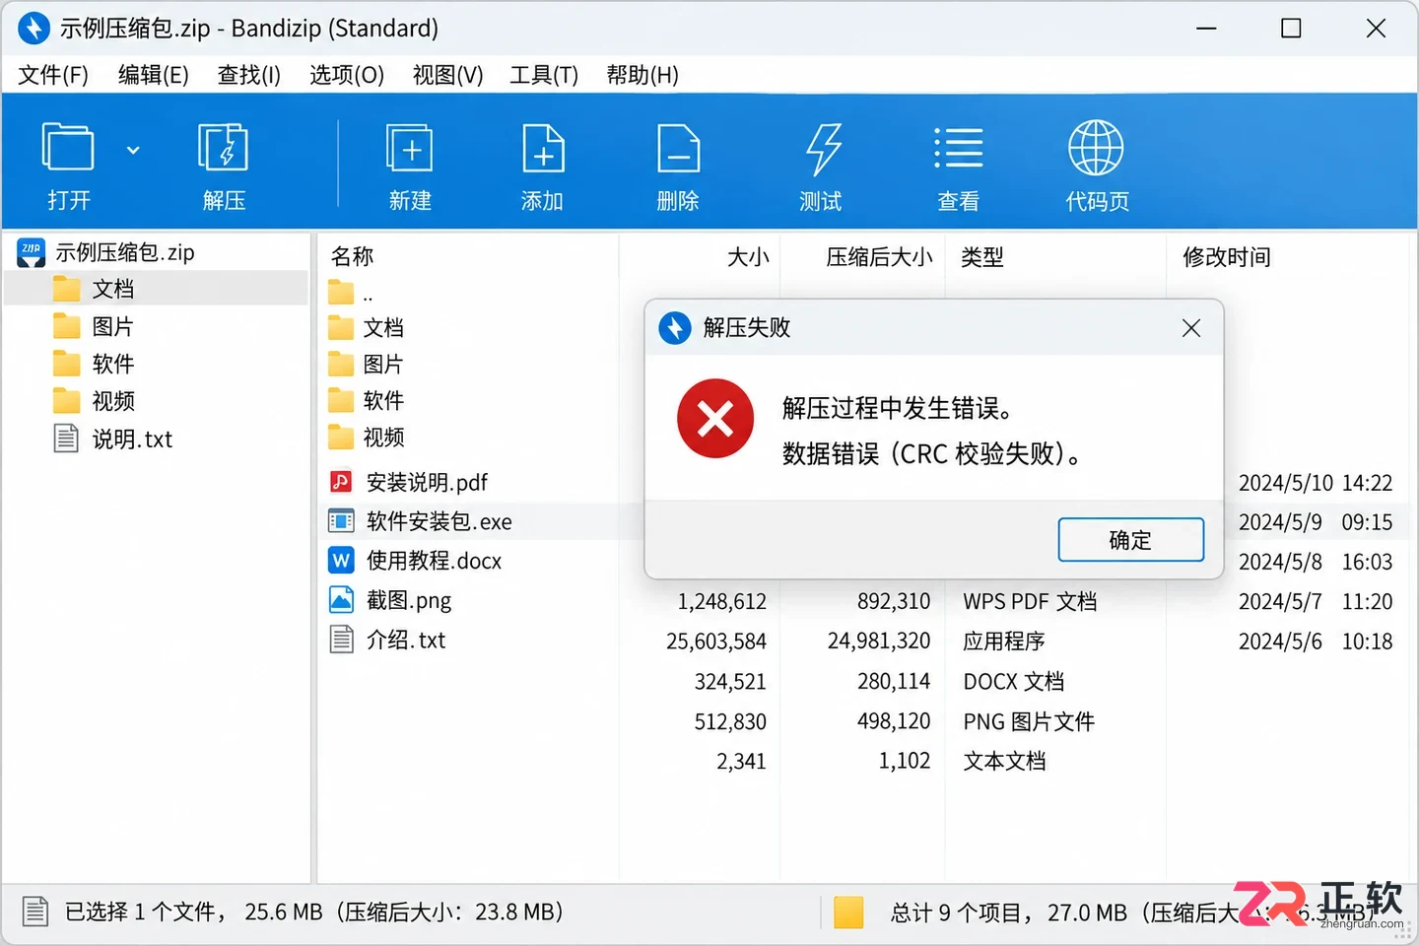The height and width of the screenshot is (946, 1419).
Task: Open the 文件(F) menu
Action: click(53, 75)
